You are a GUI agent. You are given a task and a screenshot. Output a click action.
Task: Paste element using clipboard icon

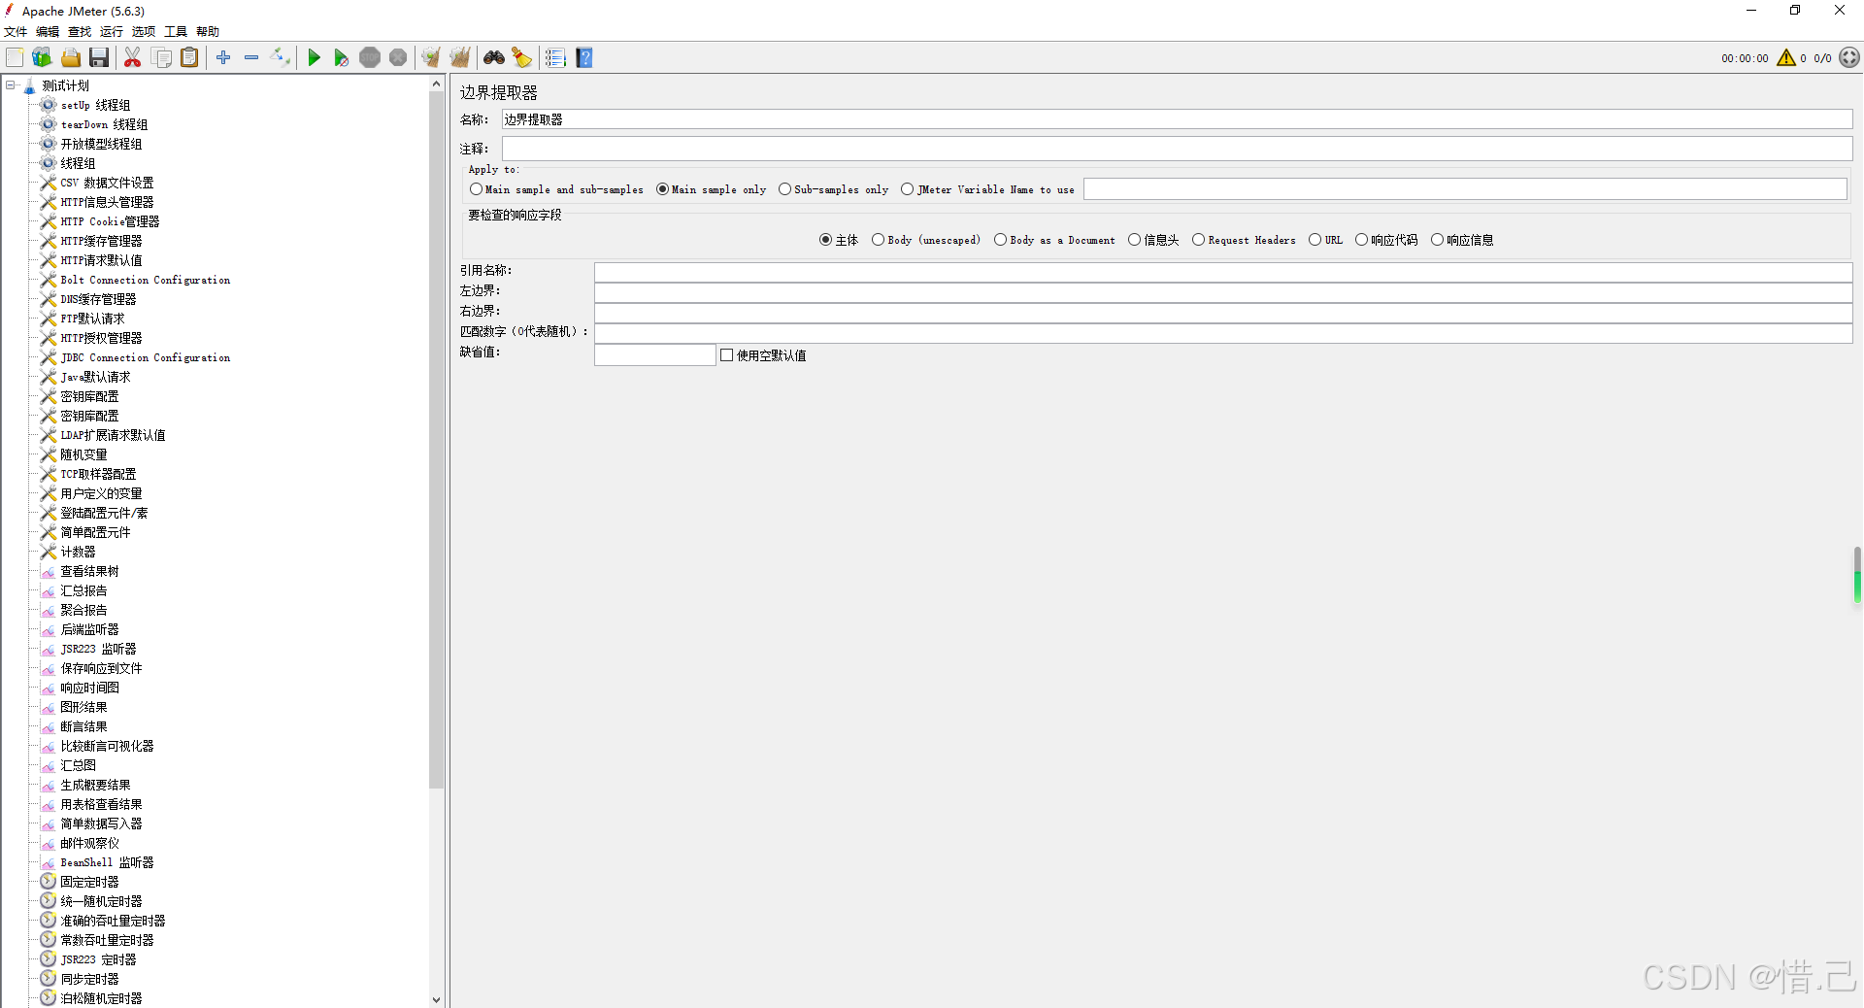[190, 58]
